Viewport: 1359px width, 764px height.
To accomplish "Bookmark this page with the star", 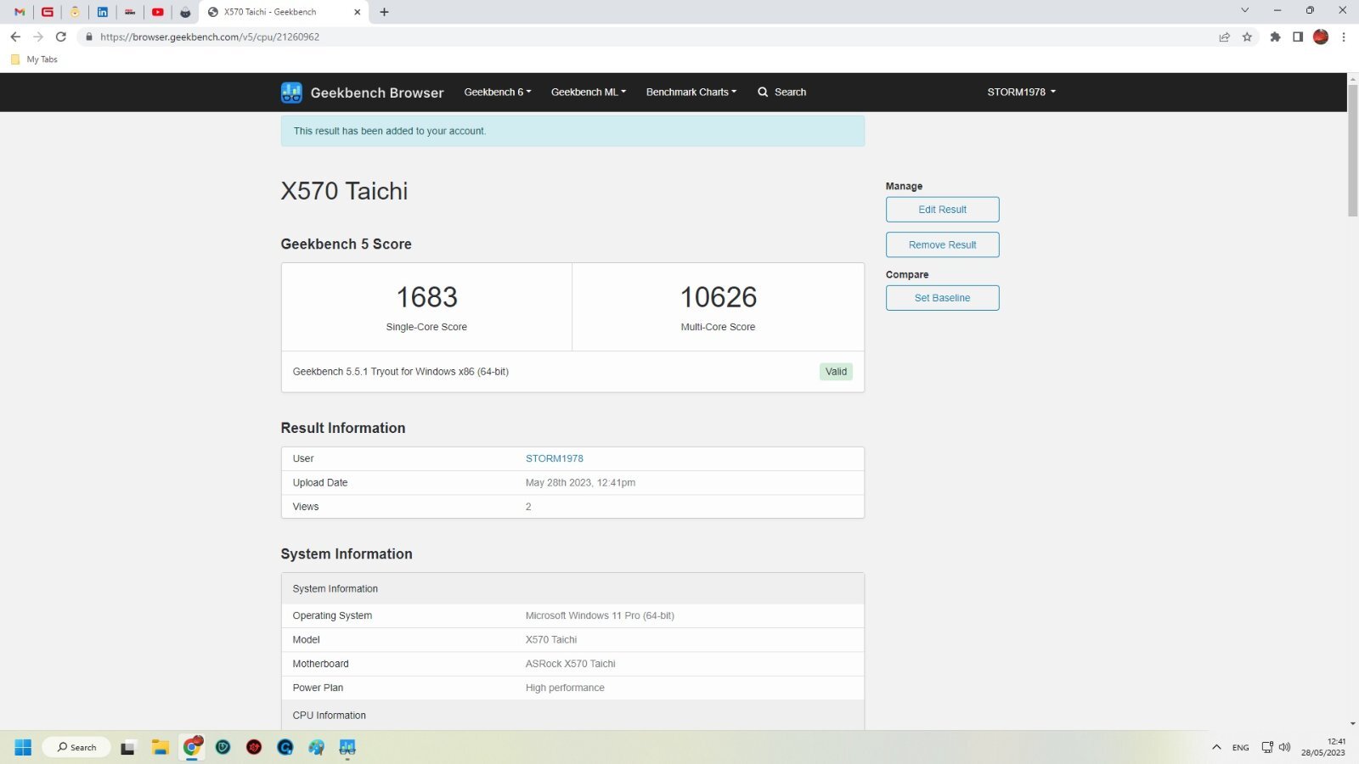I will pos(1247,37).
